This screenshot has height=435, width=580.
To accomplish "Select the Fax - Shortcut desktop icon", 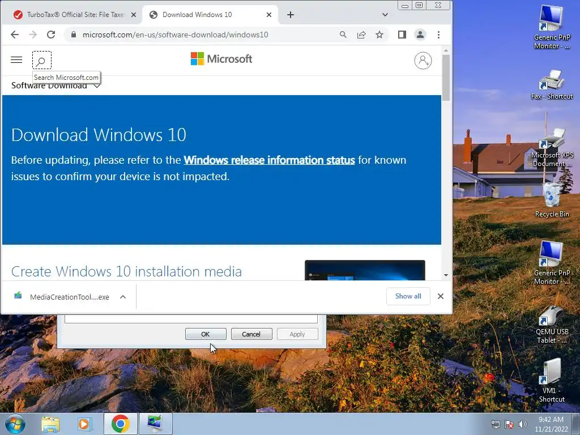I will pos(552,85).
